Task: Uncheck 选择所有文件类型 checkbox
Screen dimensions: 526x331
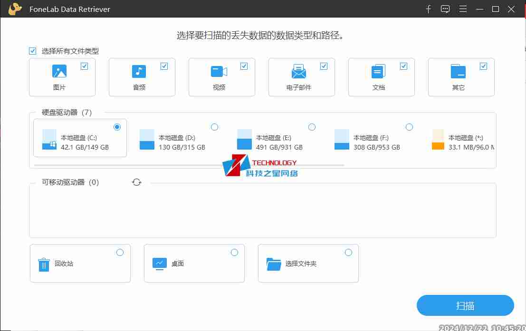Action: 32,51
